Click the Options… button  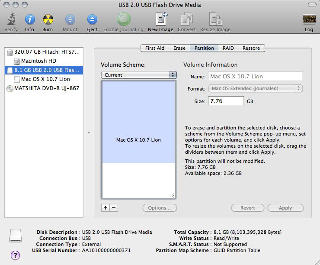[160, 208]
